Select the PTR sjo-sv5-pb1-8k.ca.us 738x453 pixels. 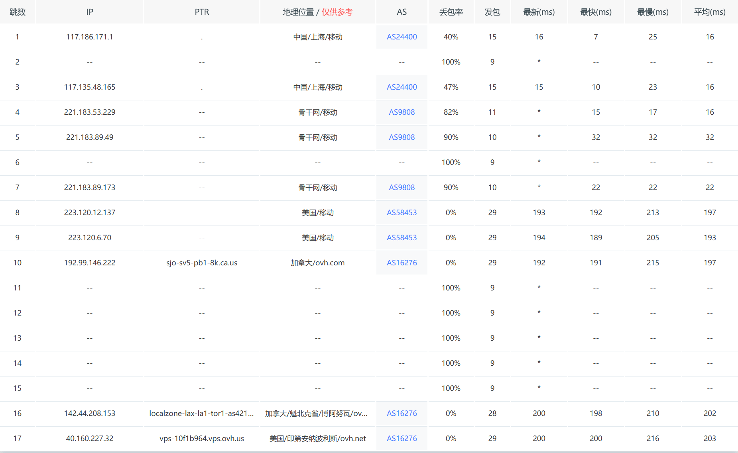click(x=201, y=263)
